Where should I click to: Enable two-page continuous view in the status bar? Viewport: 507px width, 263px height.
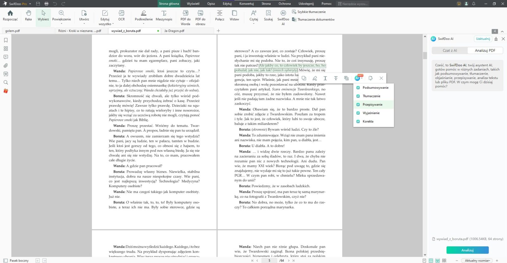444,260
